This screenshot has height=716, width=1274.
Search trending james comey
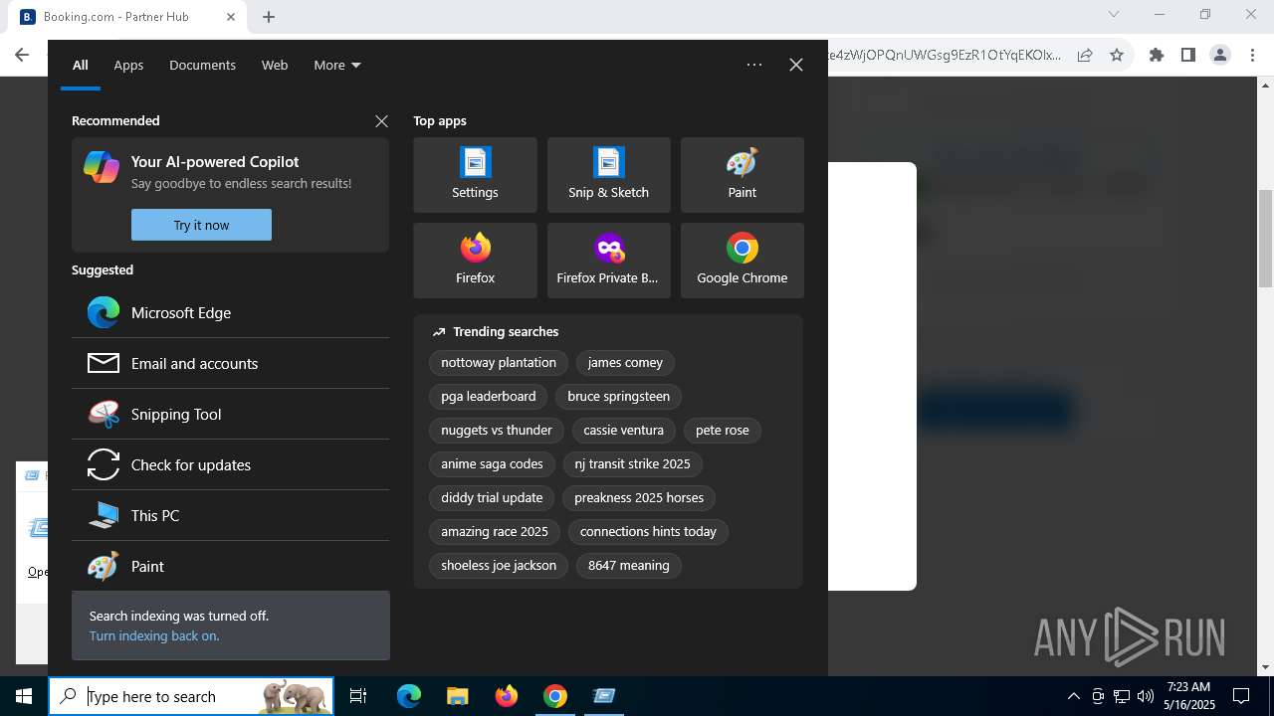(625, 362)
